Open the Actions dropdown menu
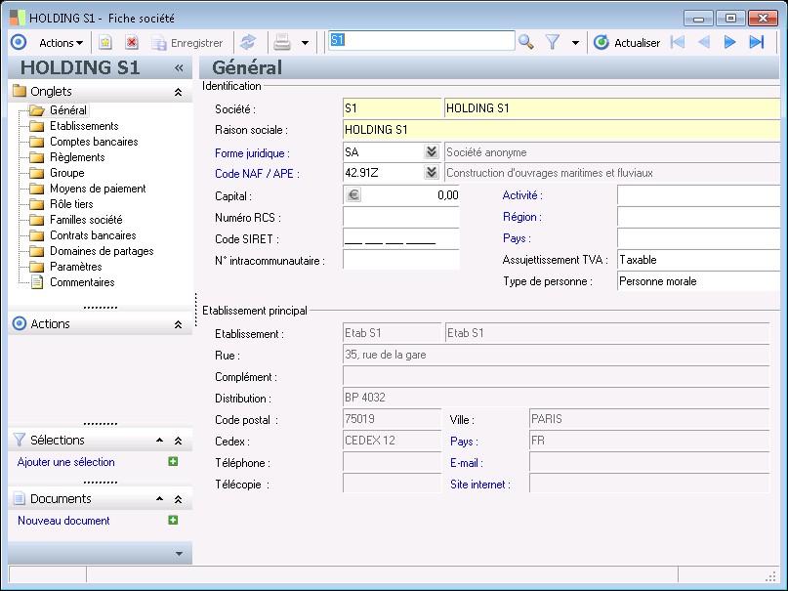This screenshot has width=788, height=591. click(61, 42)
